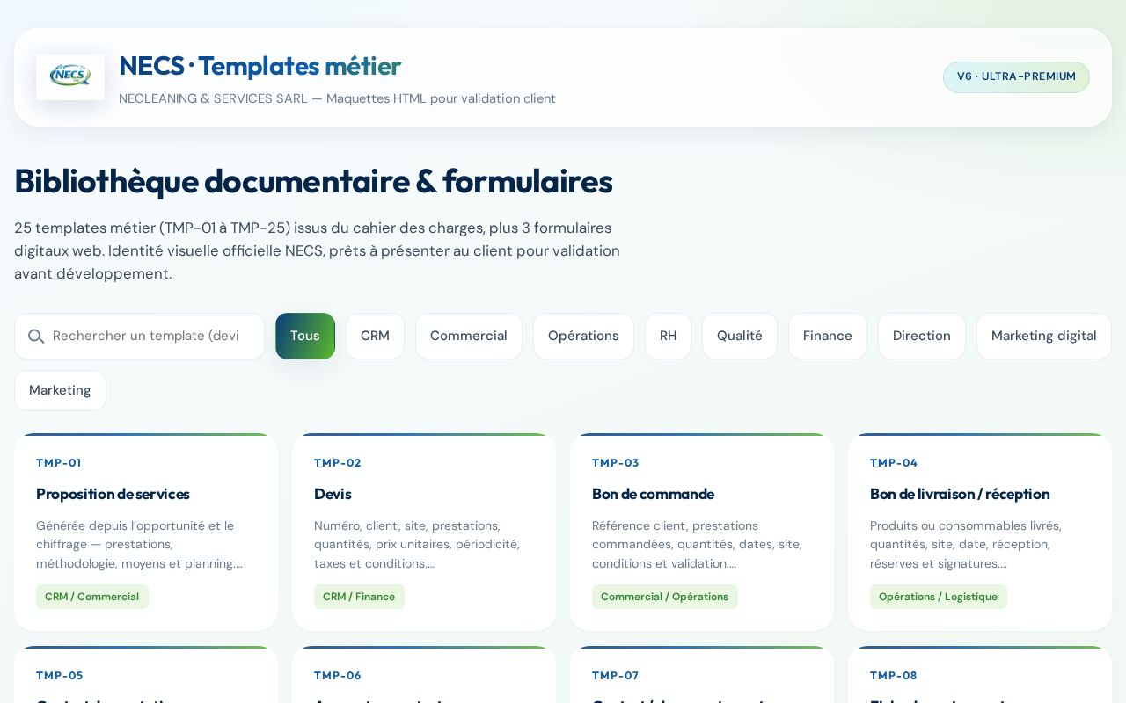Show Qualité templates

tap(740, 336)
